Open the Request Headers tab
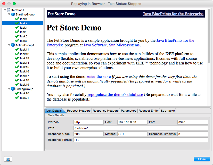 click(x=79, y=111)
